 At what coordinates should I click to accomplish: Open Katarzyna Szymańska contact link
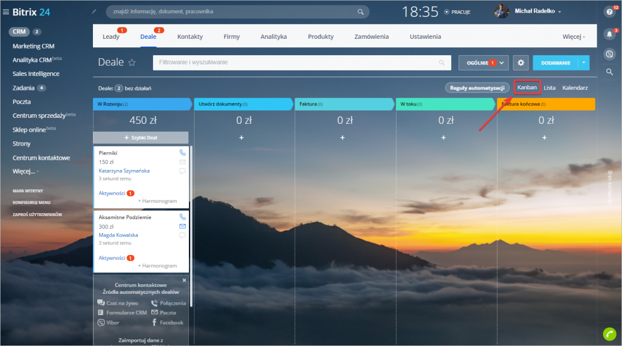[124, 171]
